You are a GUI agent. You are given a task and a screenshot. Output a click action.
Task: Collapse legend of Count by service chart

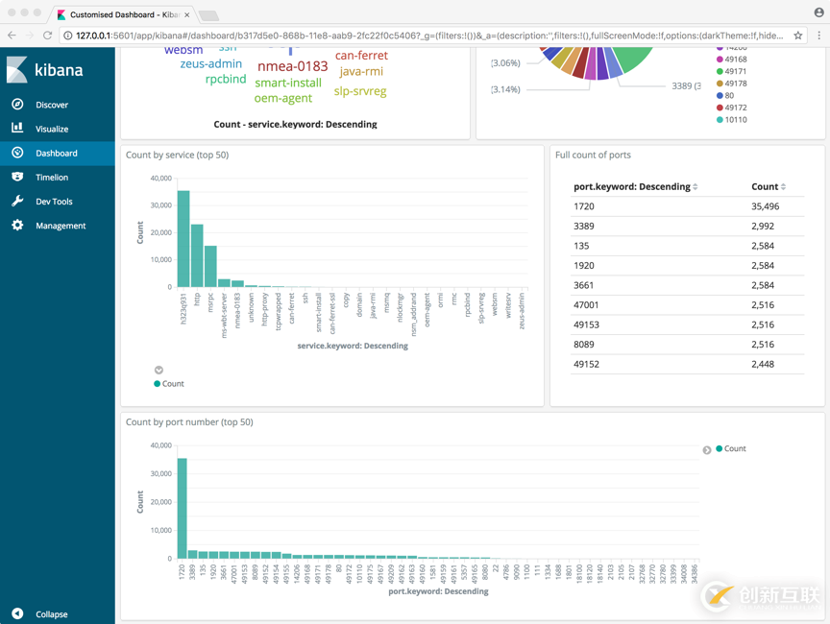pos(159,370)
